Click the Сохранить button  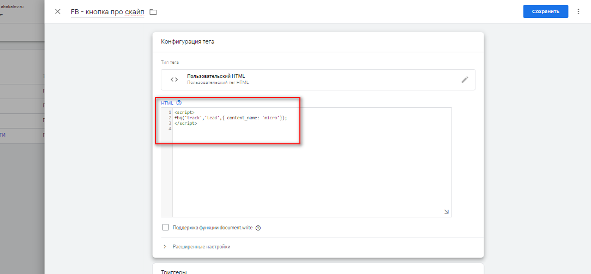(545, 11)
